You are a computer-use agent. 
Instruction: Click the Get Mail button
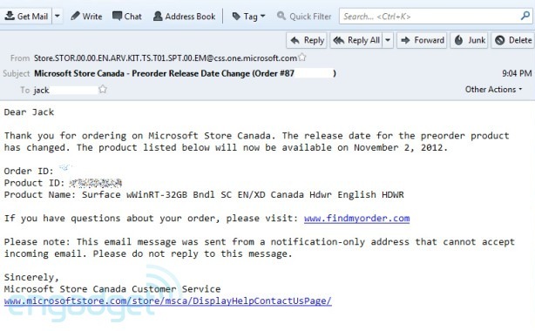[x=26, y=16]
